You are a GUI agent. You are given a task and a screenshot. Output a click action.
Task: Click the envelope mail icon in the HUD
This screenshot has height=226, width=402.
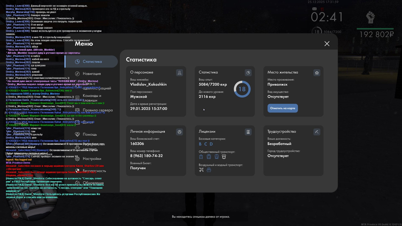point(315,9)
